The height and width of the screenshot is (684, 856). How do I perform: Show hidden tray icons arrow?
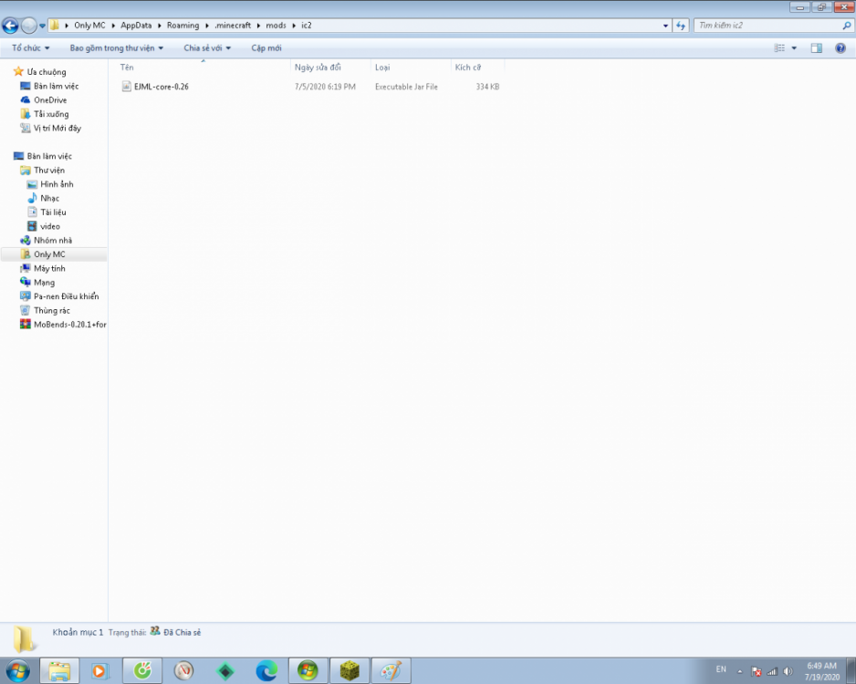[740, 671]
